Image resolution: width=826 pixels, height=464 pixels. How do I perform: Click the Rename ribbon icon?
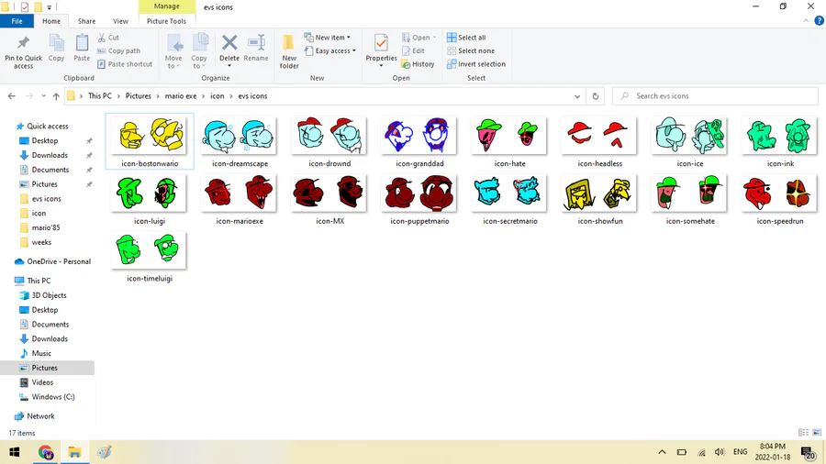pos(256,42)
